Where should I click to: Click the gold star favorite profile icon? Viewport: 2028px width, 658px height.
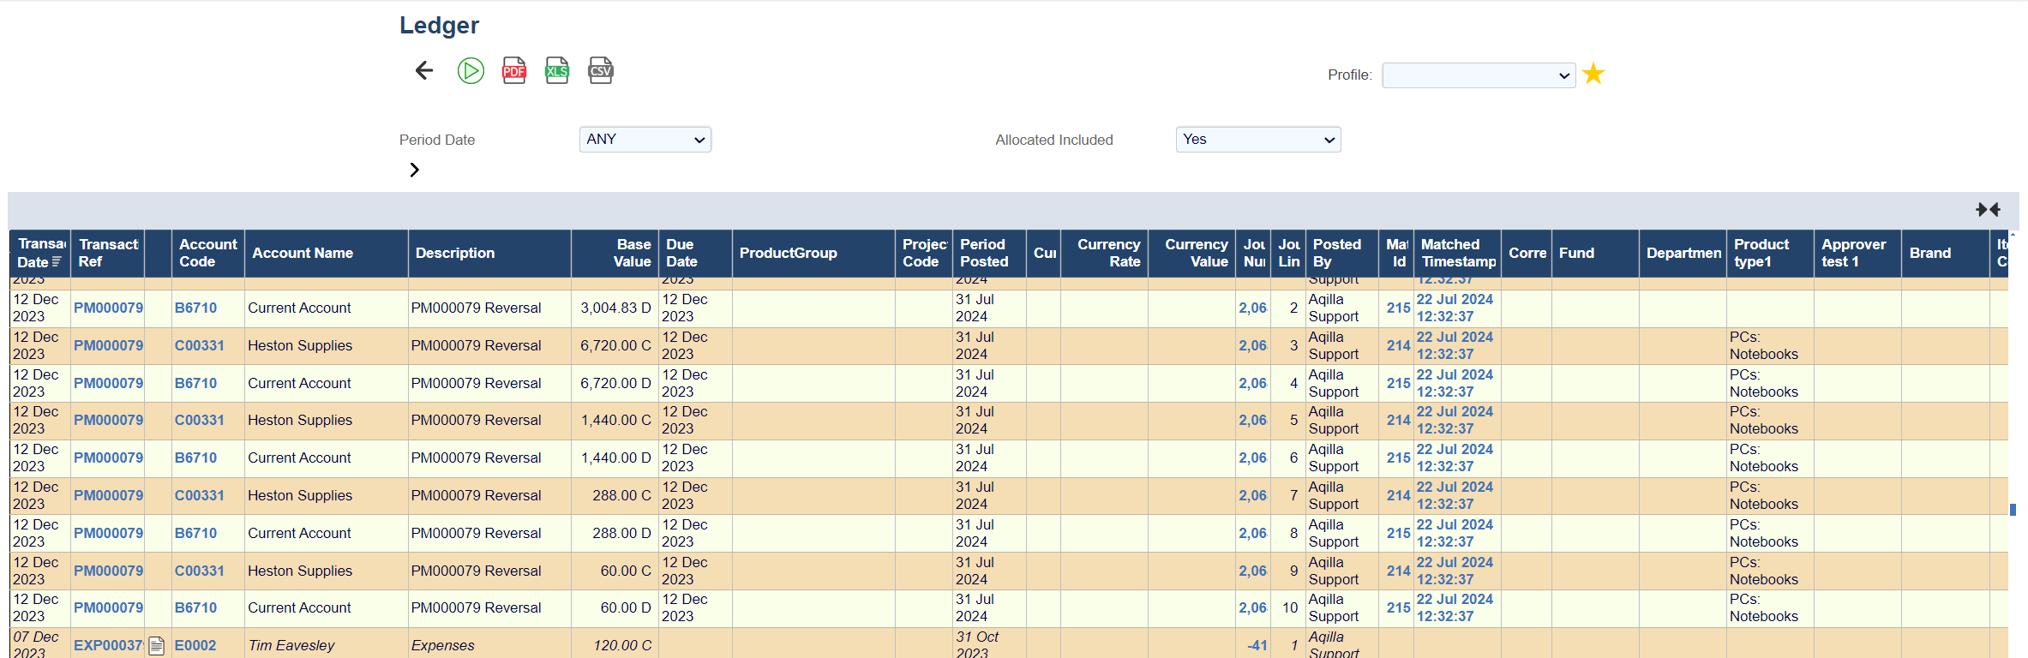[1593, 75]
